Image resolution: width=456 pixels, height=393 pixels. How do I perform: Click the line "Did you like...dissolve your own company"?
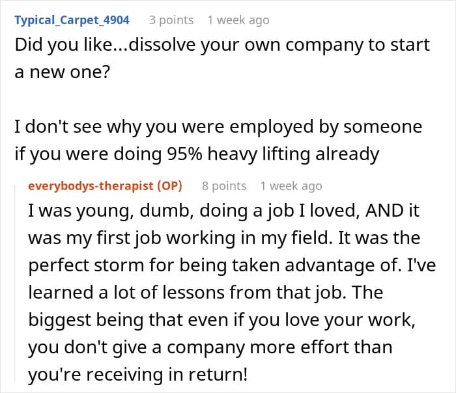pyautogui.click(x=222, y=46)
